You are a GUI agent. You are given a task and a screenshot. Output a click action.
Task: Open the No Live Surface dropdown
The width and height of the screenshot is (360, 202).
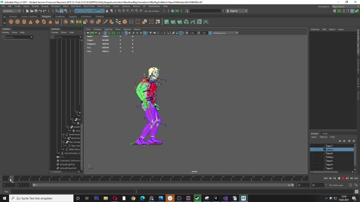tap(152, 11)
